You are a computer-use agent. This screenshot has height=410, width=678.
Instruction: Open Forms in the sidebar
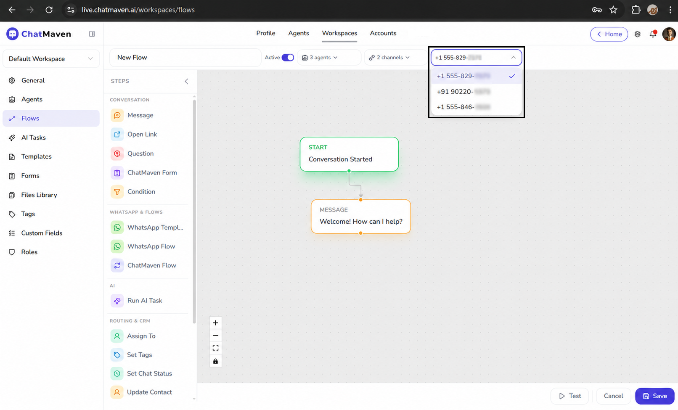[x=51, y=176]
